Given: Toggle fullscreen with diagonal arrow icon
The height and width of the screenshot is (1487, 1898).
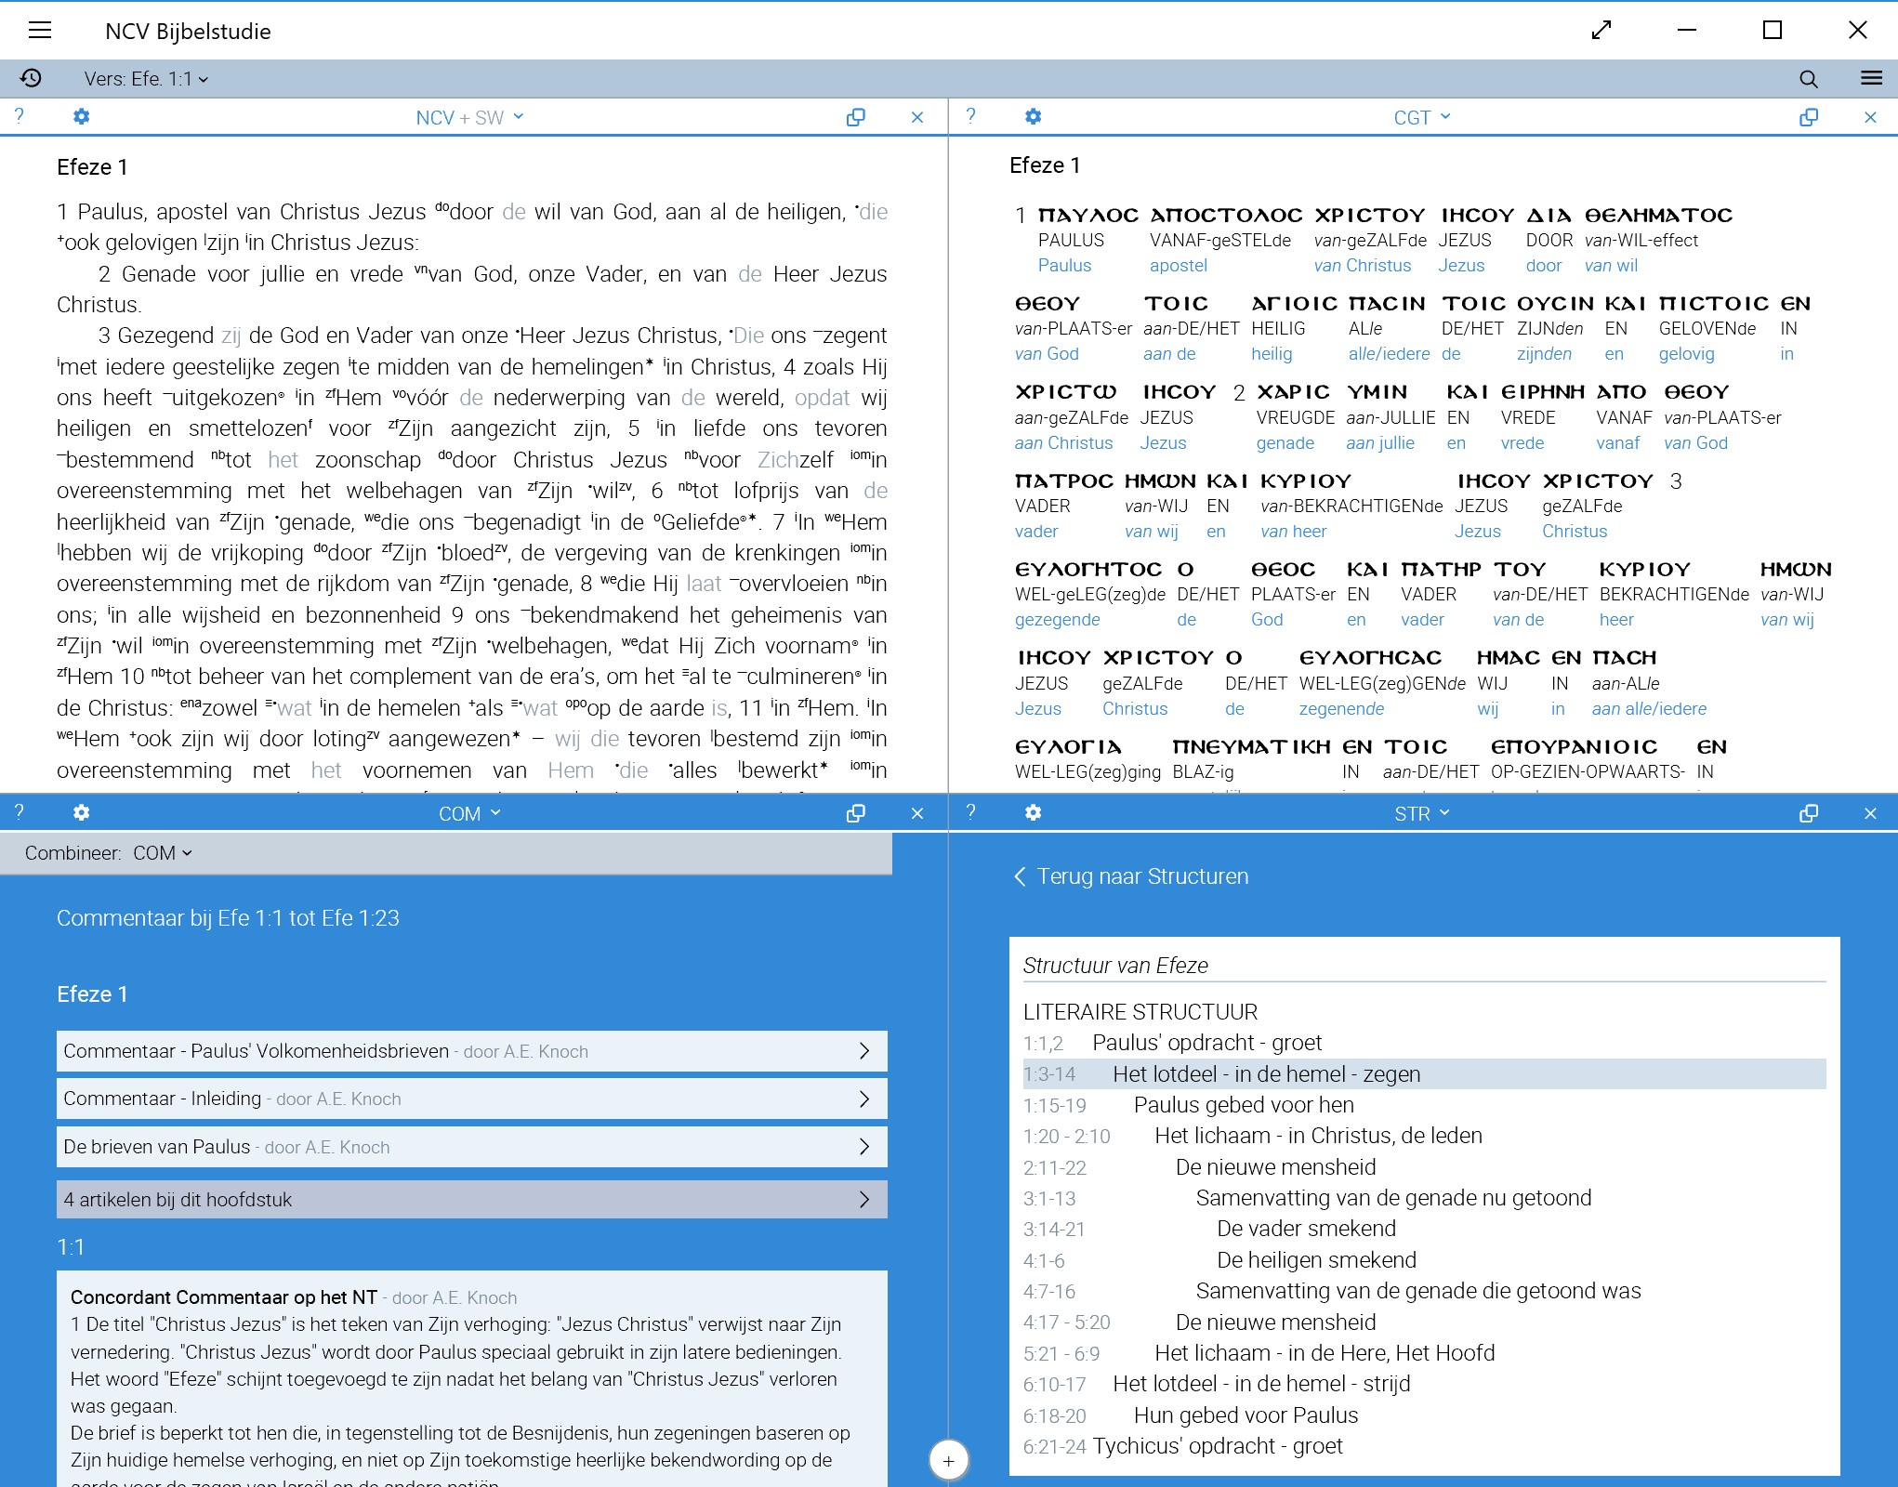Looking at the screenshot, I should click(x=1601, y=31).
